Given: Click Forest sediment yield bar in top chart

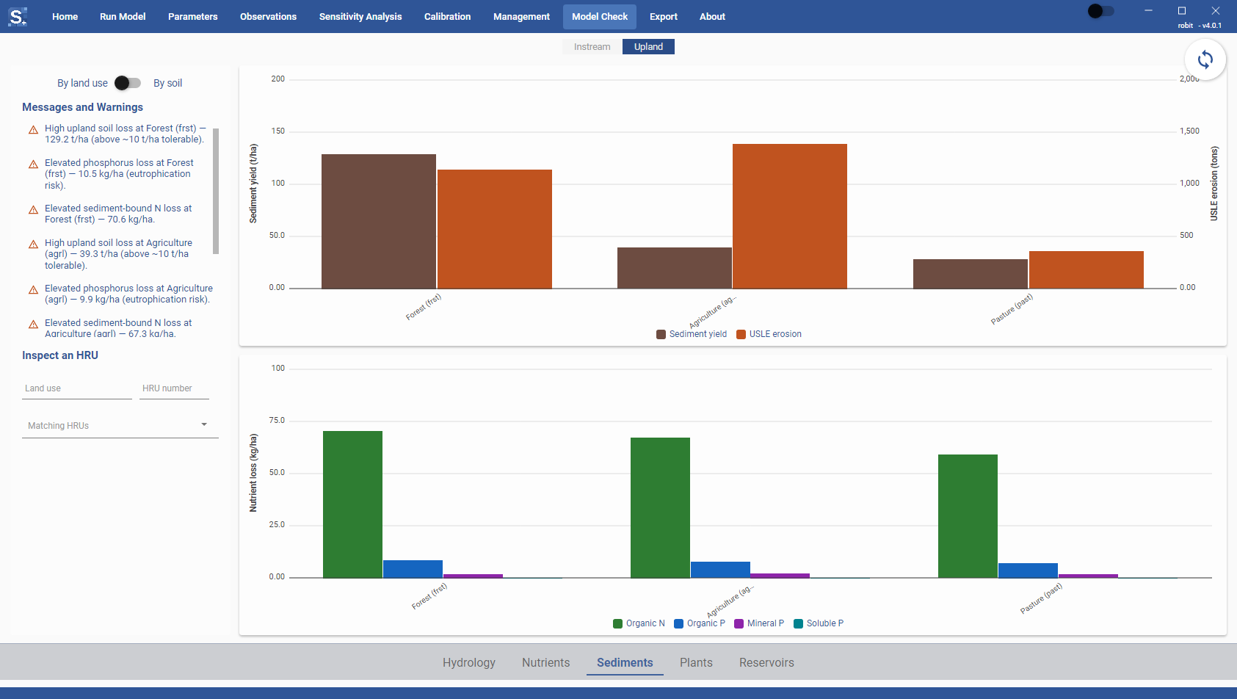Looking at the screenshot, I should (x=379, y=221).
